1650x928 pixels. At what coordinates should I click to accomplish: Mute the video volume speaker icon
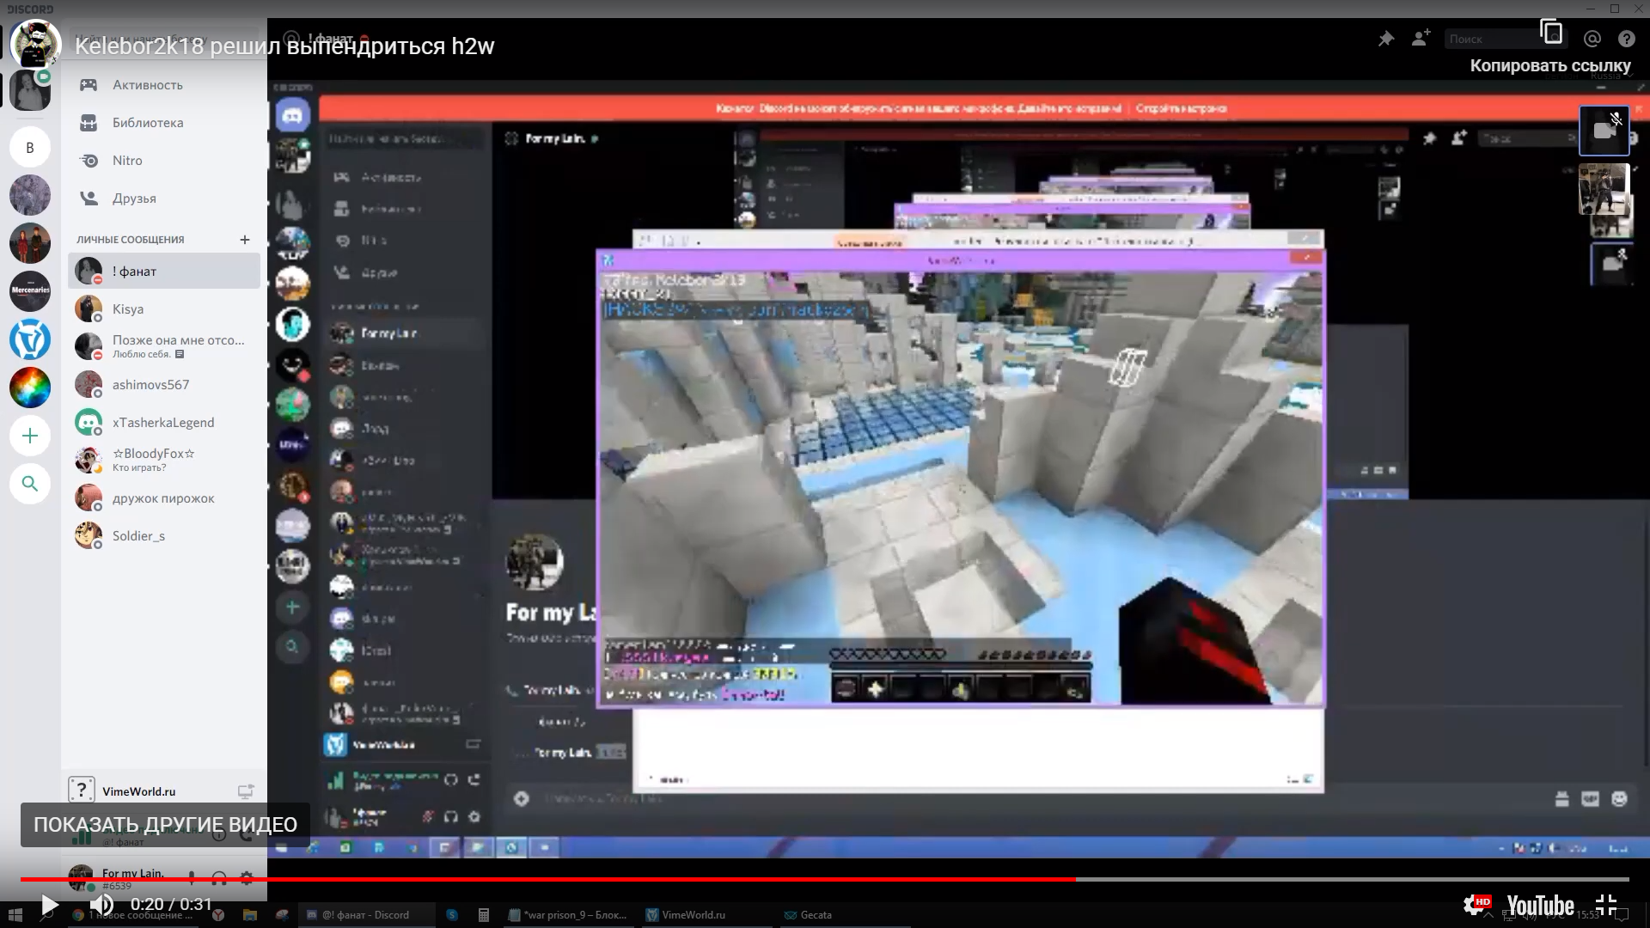[x=101, y=905]
